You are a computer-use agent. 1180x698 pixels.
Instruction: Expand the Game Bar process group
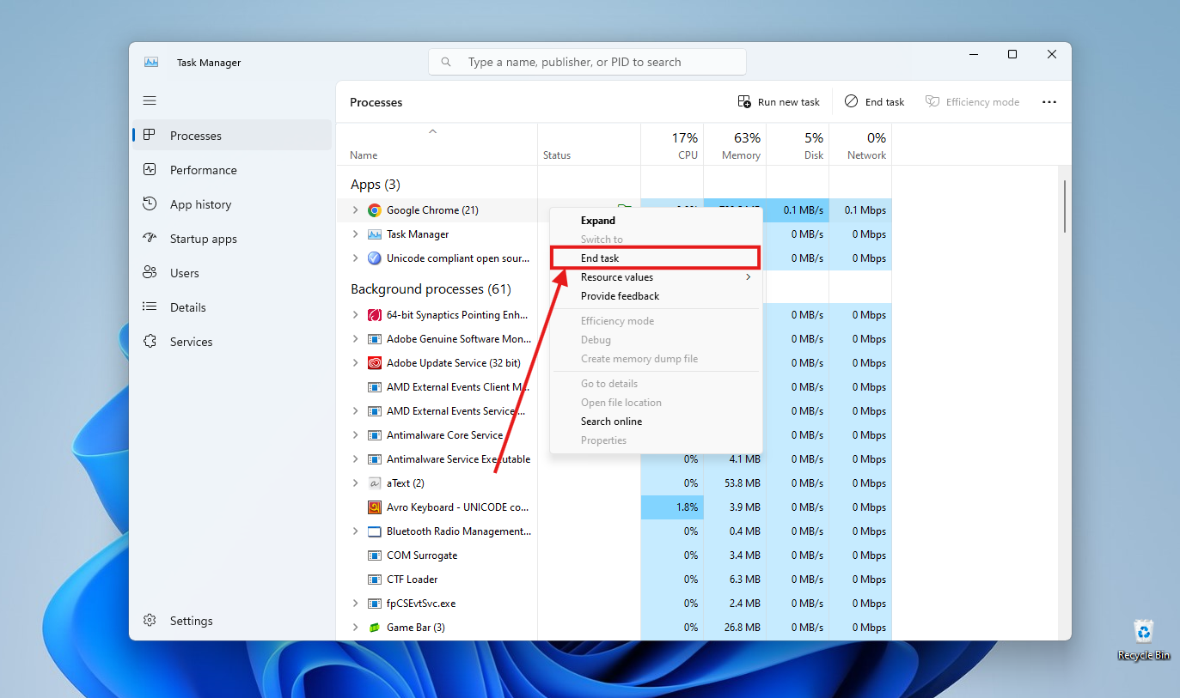[356, 628]
